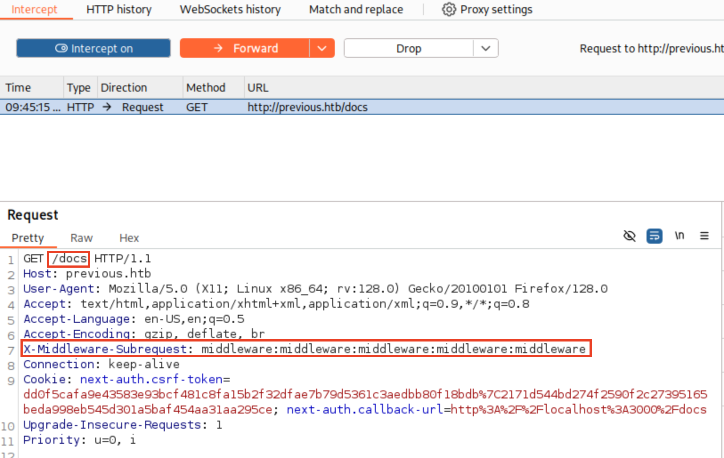The image size is (724, 458).
Task: Select the Pretty request view tab
Action: point(28,238)
